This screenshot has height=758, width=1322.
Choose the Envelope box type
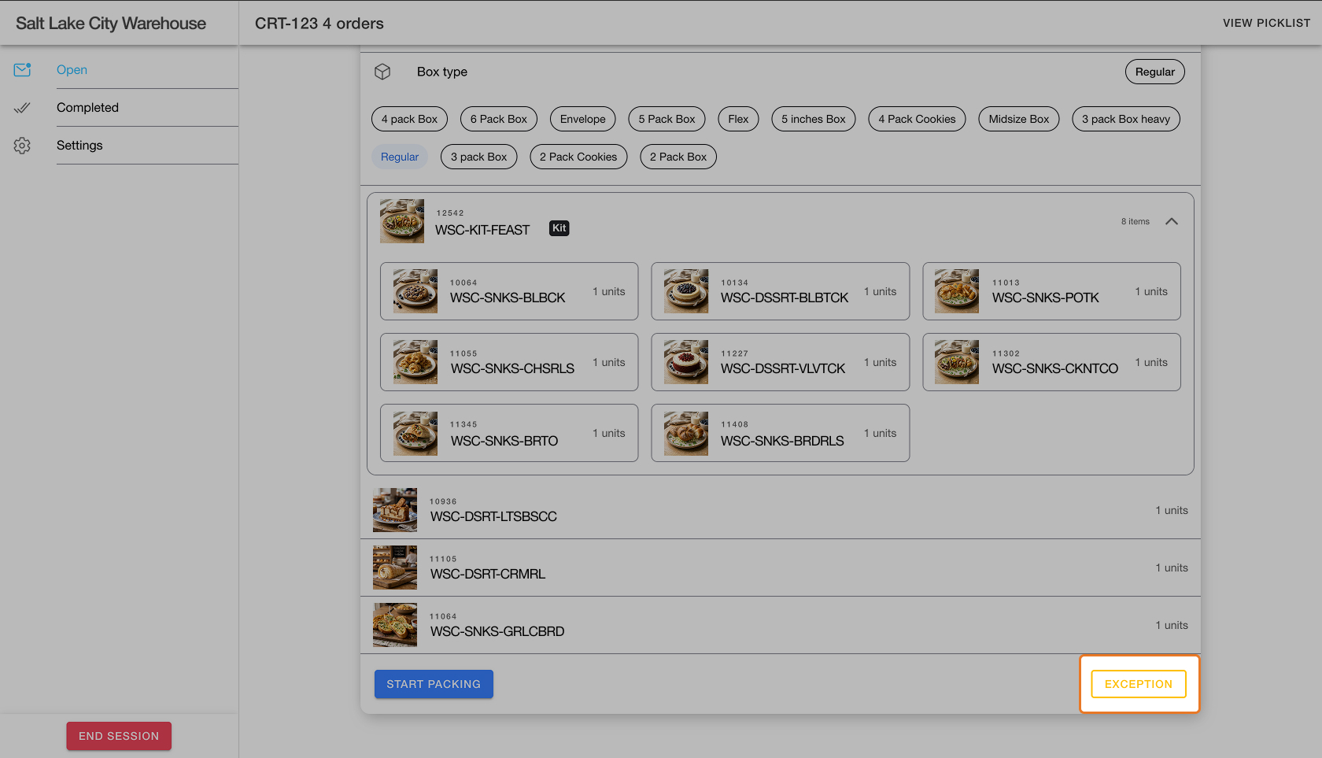[x=583, y=119]
